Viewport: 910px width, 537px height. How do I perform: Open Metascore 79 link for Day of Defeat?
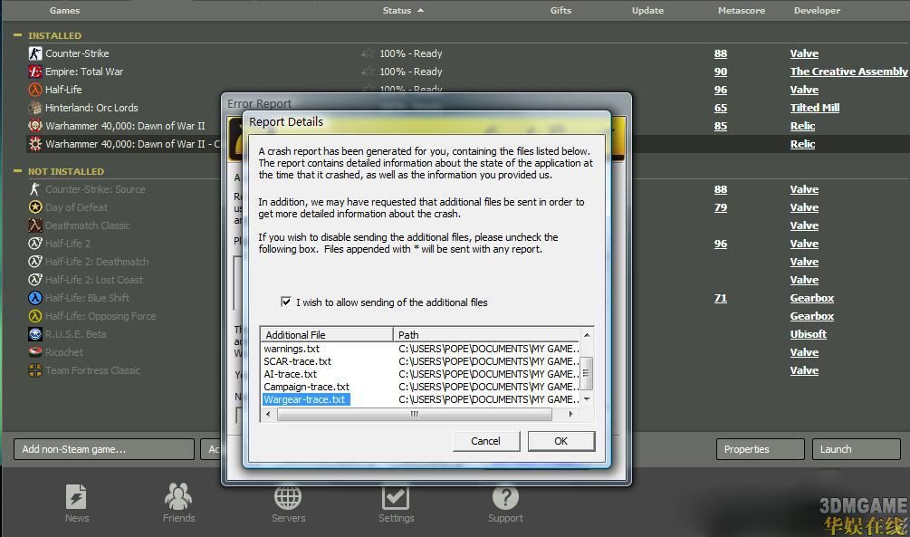click(x=720, y=207)
